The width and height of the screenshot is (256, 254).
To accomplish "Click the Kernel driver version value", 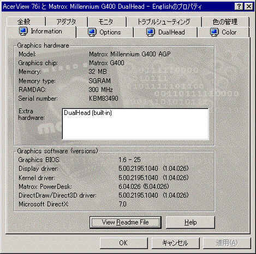I will [153, 177].
